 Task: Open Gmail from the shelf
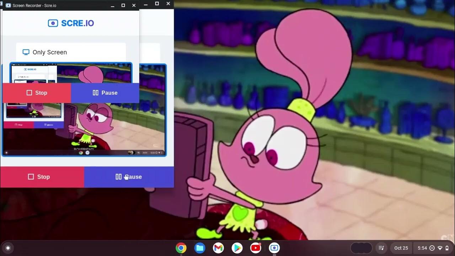218,248
